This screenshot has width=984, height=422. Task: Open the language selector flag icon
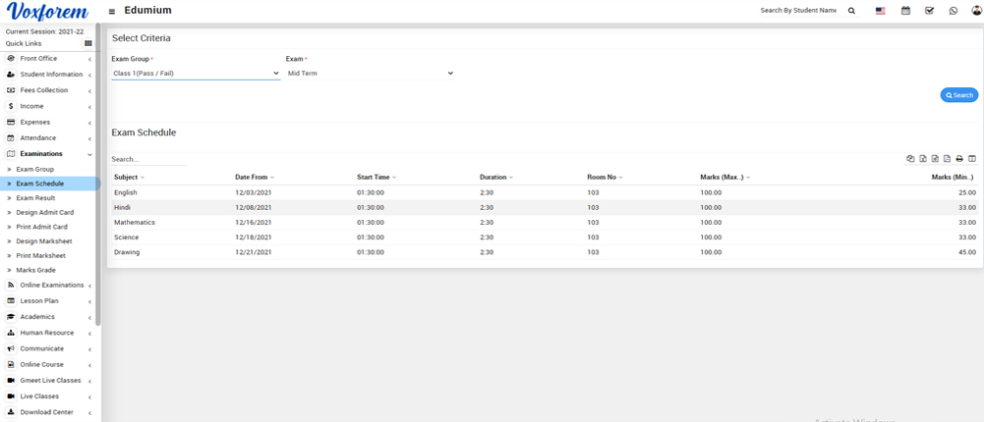[880, 11]
